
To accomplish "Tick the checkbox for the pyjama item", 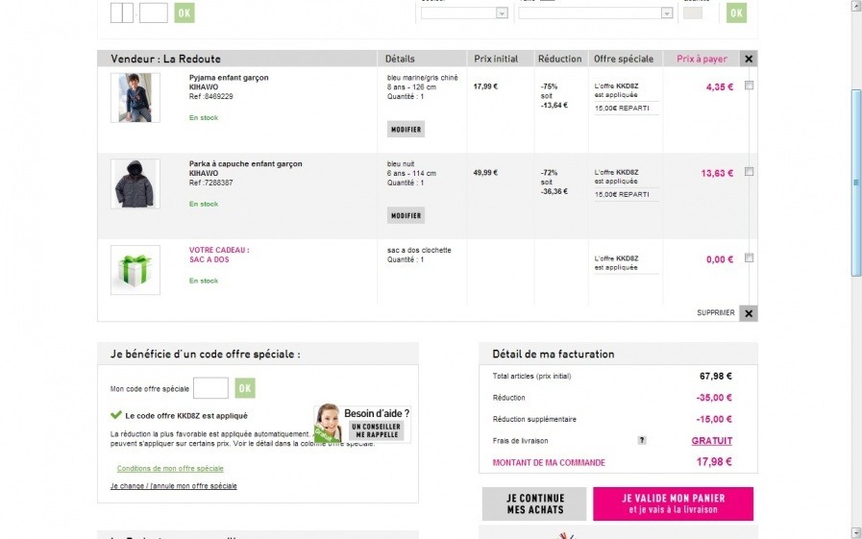I will [x=749, y=86].
